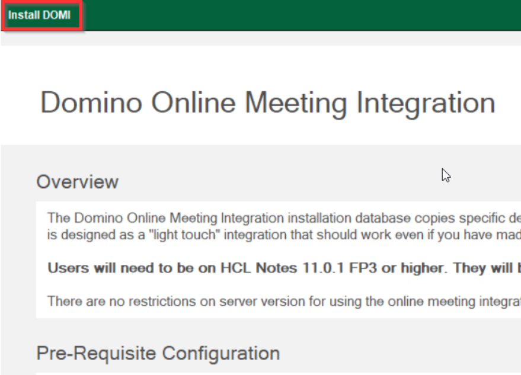Click the Pre-Requisite Configuration heading
Viewport: 521px width, 375px height.
(x=158, y=352)
